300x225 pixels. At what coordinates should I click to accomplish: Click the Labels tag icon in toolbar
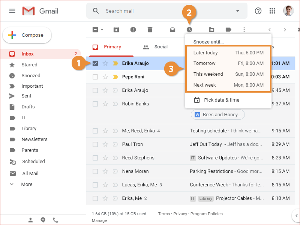(228, 30)
